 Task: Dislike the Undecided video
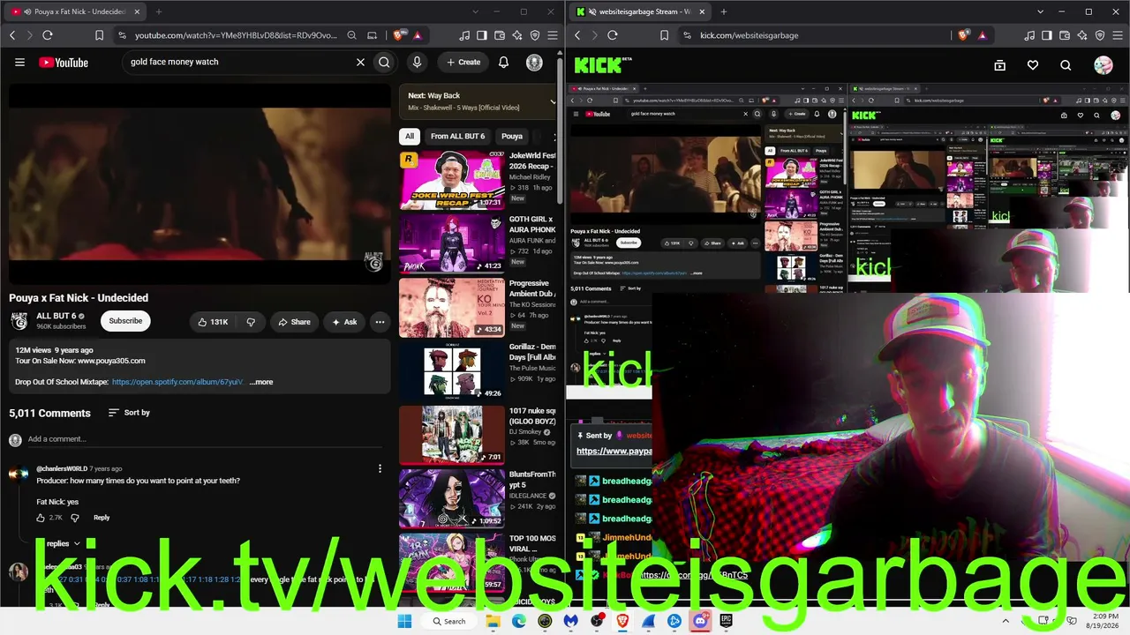251,322
